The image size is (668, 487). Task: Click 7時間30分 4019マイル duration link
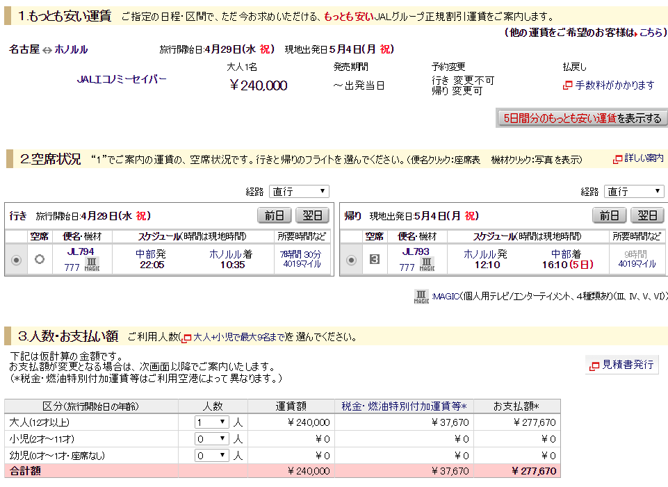tap(301, 259)
